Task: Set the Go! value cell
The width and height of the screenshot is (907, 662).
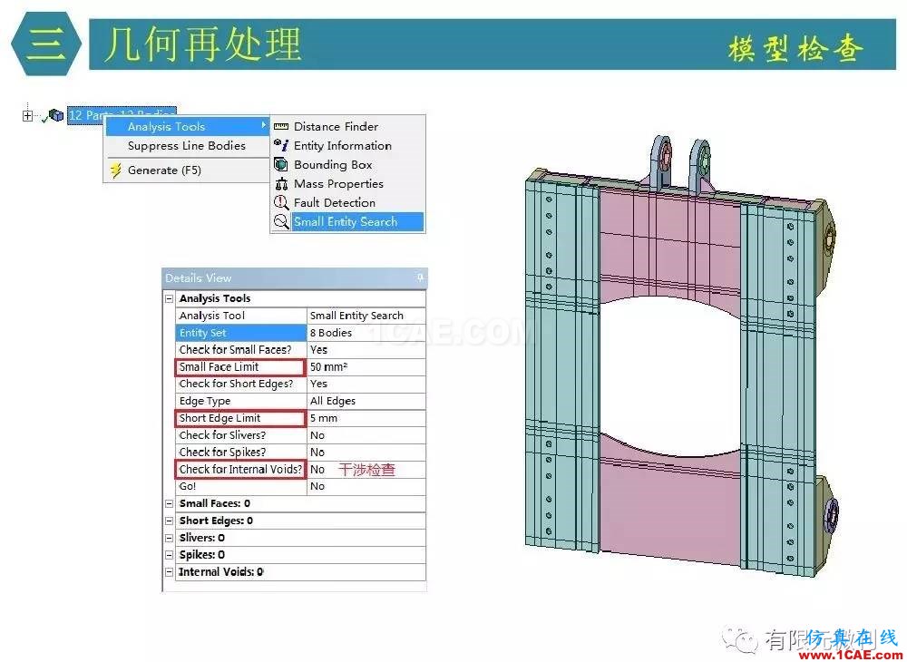Action: pyautogui.click(x=366, y=486)
